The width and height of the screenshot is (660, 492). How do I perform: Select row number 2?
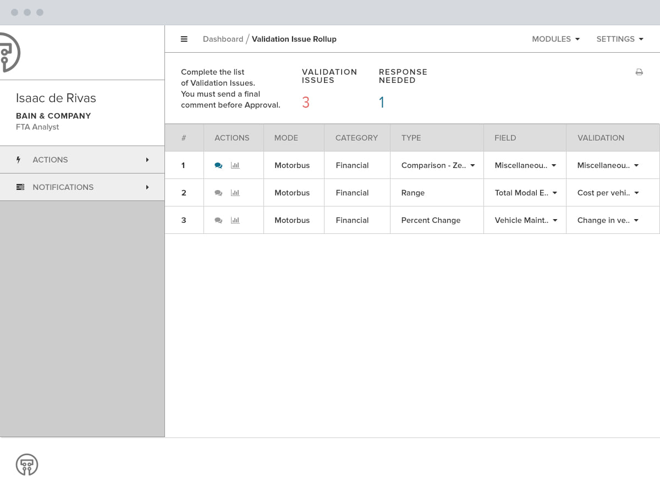click(184, 193)
